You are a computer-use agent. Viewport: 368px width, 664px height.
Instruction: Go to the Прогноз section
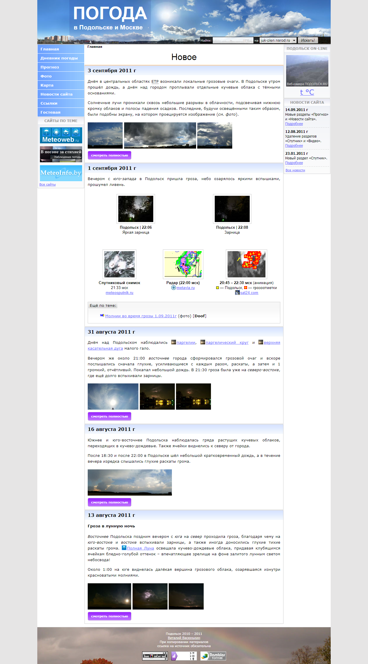61,67
